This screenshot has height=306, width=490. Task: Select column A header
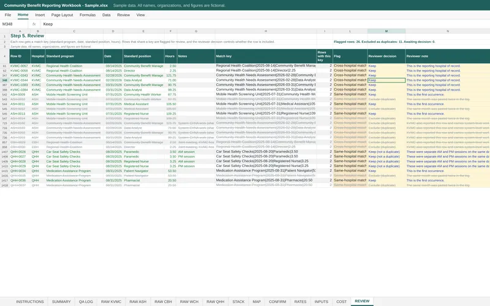pos(20,31)
